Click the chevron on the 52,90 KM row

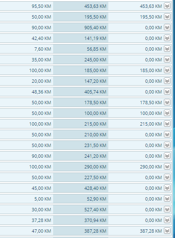(167, 199)
